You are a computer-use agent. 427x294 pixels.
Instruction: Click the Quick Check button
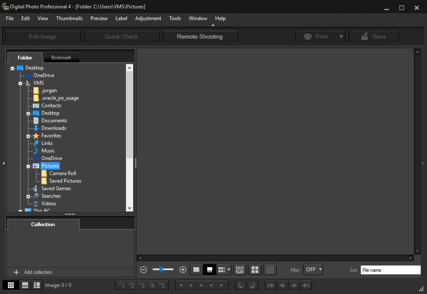point(121,36)
